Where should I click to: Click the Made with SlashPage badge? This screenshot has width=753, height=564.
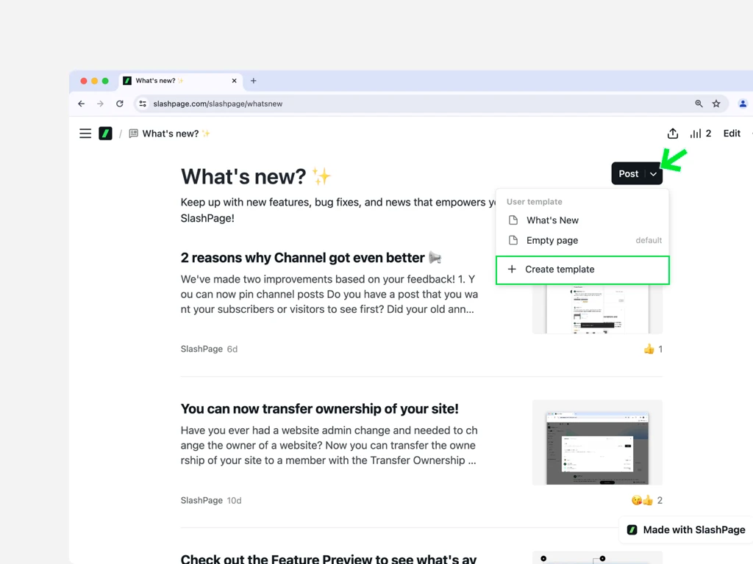(x=687, y=530)
